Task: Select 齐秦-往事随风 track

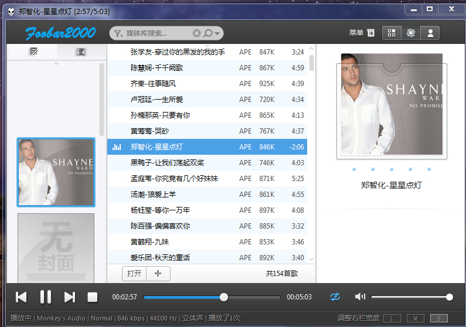Action: (207, 83)
